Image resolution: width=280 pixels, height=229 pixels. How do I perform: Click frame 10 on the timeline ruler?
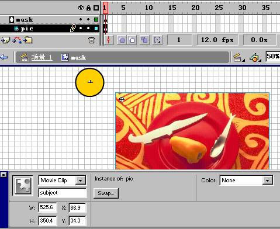click(x=148, y=8)
